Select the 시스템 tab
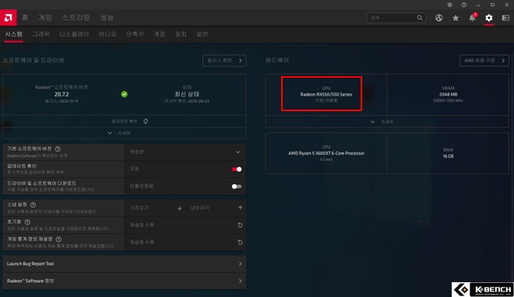This screenshot has height=297, width=514. pos(14,34)
